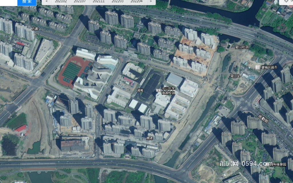Go to earlier imagery dates with the < arrow
This screenshot has height=183, width=293.
coord(47,2)
